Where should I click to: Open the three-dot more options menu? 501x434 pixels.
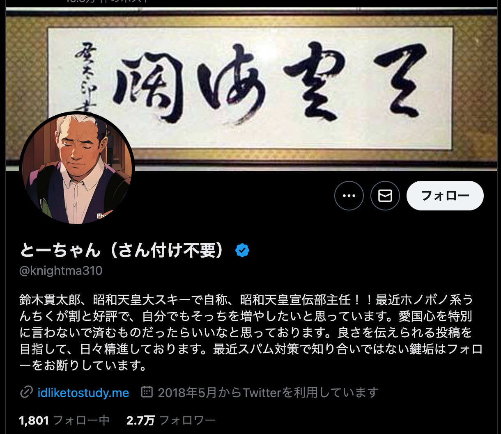coord(349,196)
